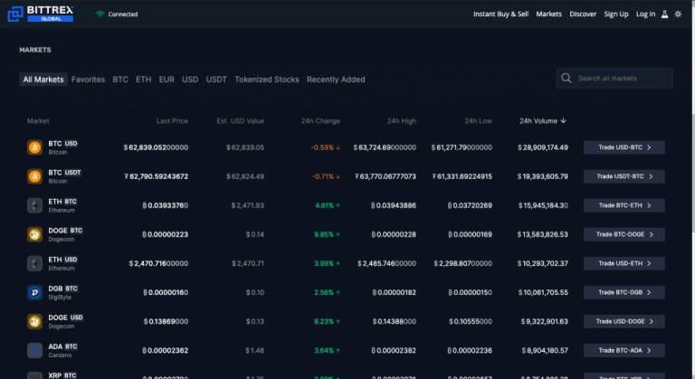Open the Markets menu item

point(548,14)
